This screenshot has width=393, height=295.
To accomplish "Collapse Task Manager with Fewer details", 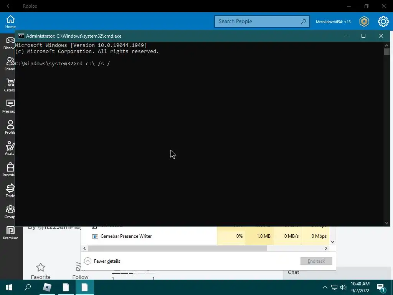I will tap(102, 261).
